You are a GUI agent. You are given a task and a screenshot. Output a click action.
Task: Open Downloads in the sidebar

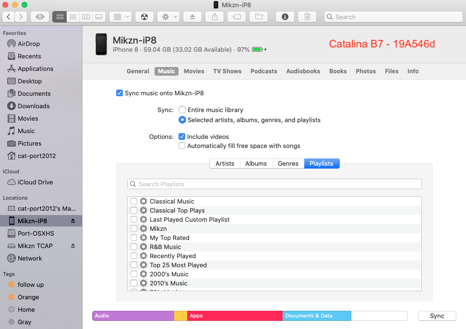[34, 106]
